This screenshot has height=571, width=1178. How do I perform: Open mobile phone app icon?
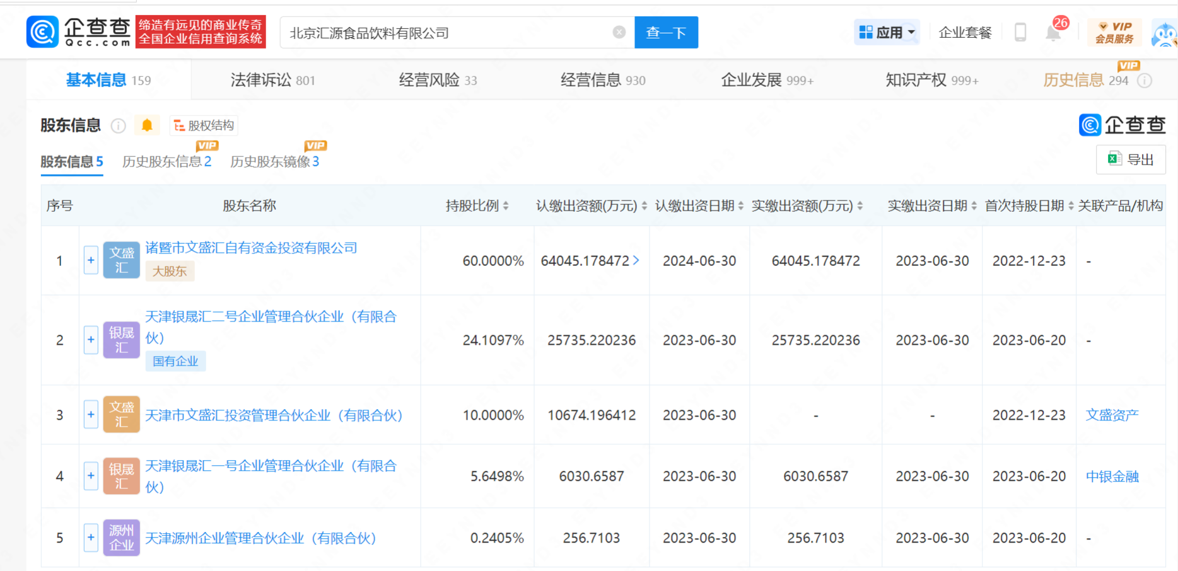tap(1020, 32)
